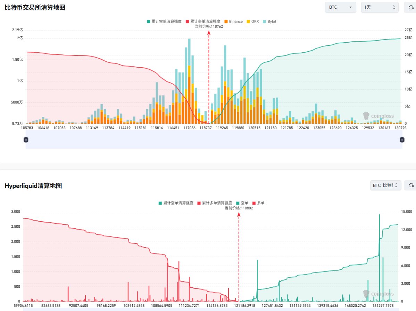
Task: Click the coinglass watermark in Hyperliquid chart
Action: (x=378, y=294)
